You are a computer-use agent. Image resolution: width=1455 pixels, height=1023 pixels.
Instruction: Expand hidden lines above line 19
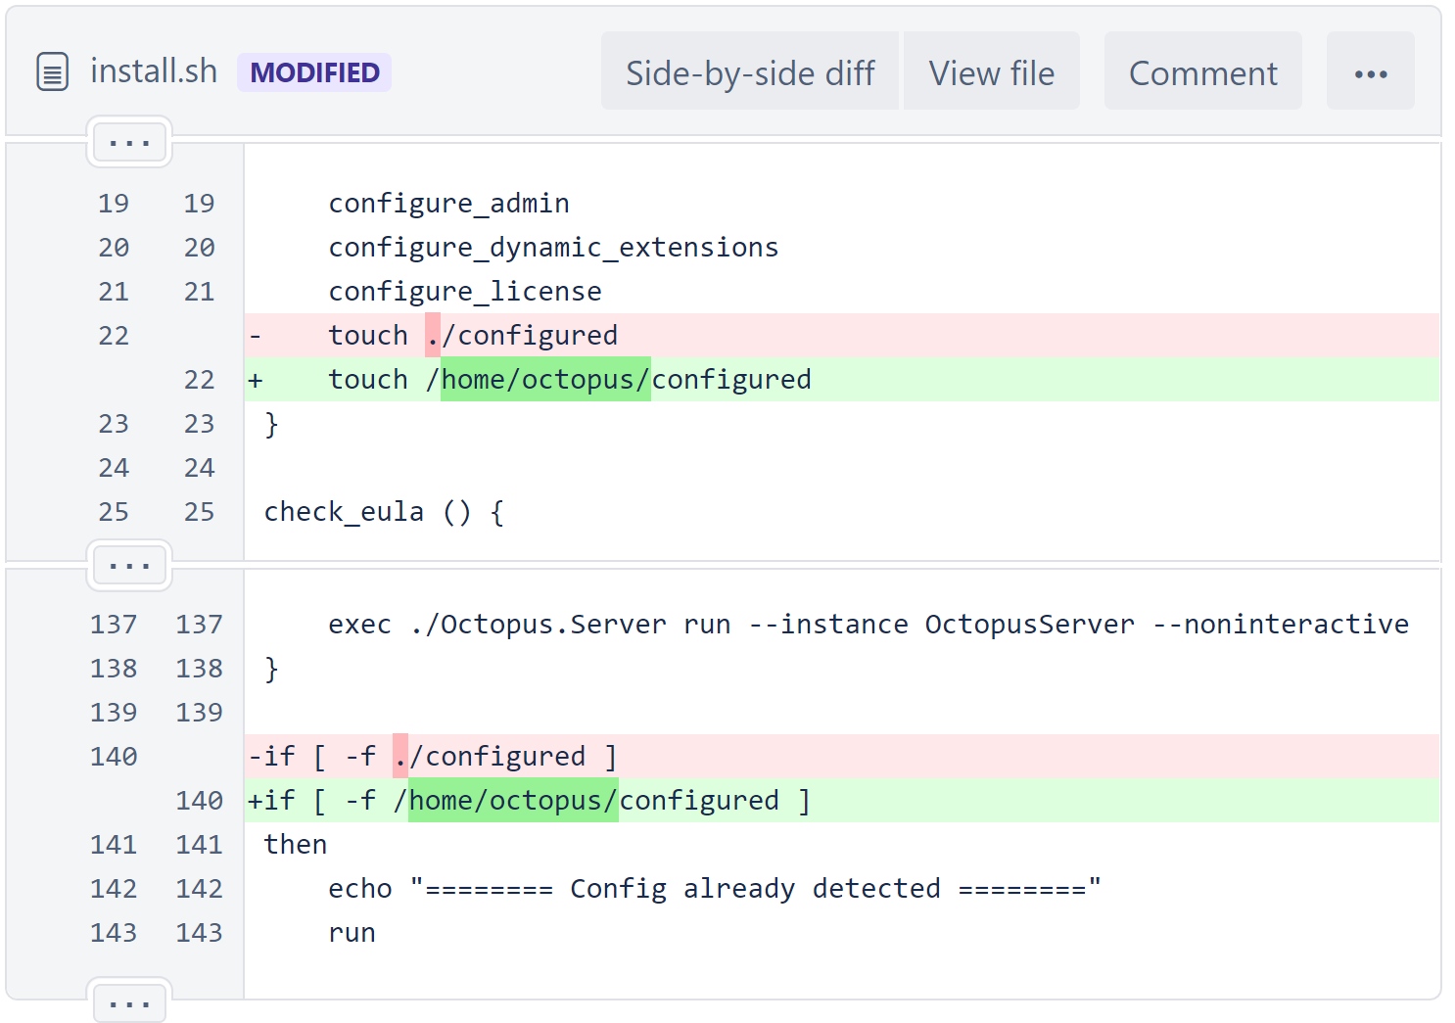tap(129, 143)
